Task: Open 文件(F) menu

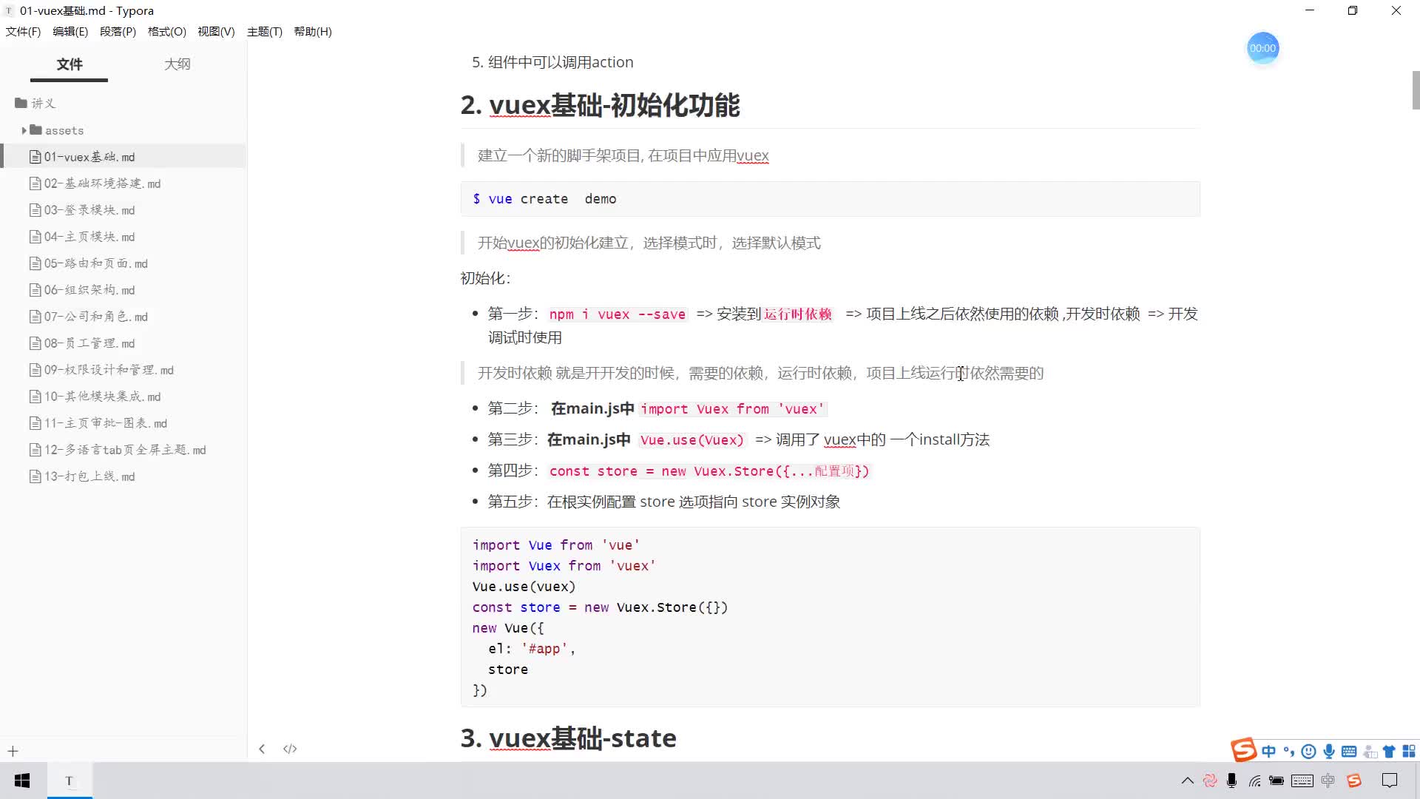Action: pos(23,31)
